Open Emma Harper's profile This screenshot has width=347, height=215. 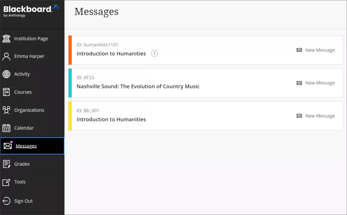[29, 56]
